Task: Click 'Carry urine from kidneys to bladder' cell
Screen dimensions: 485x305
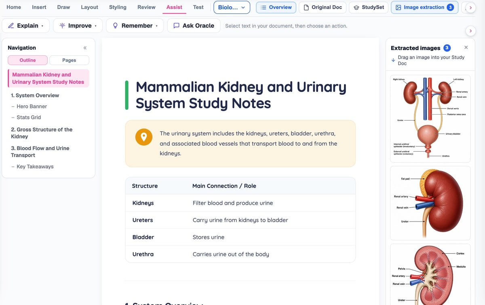Action: point(240,220)
